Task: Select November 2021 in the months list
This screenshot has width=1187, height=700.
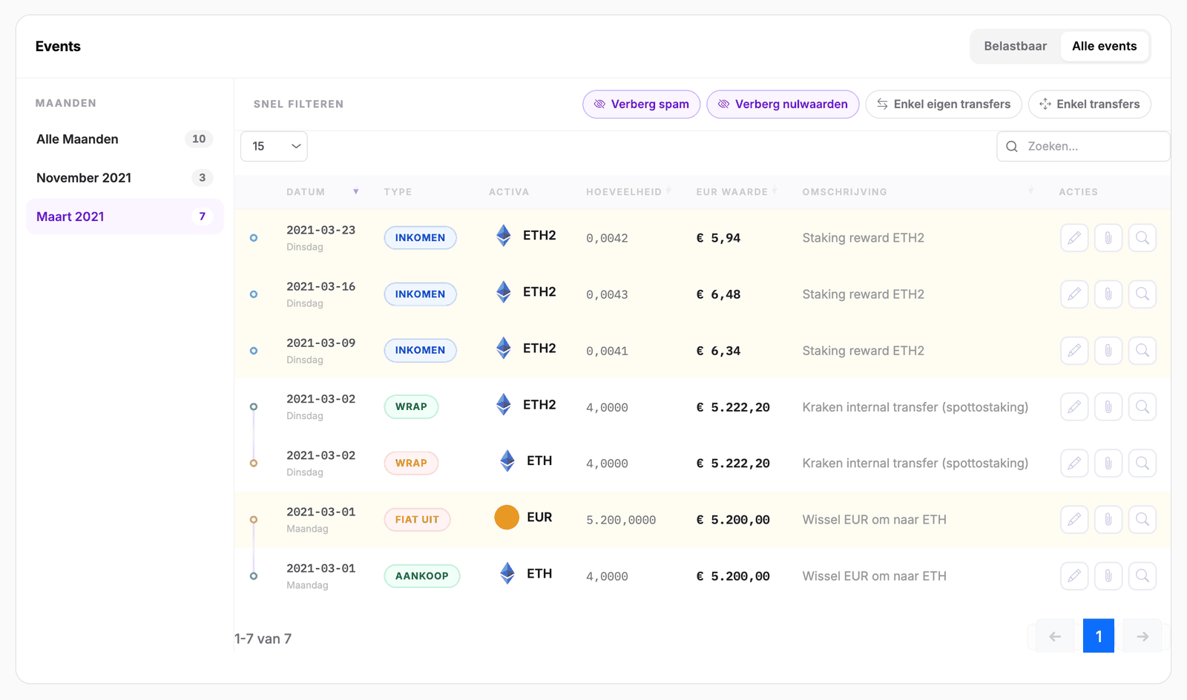Action: [x=125, y=178]
